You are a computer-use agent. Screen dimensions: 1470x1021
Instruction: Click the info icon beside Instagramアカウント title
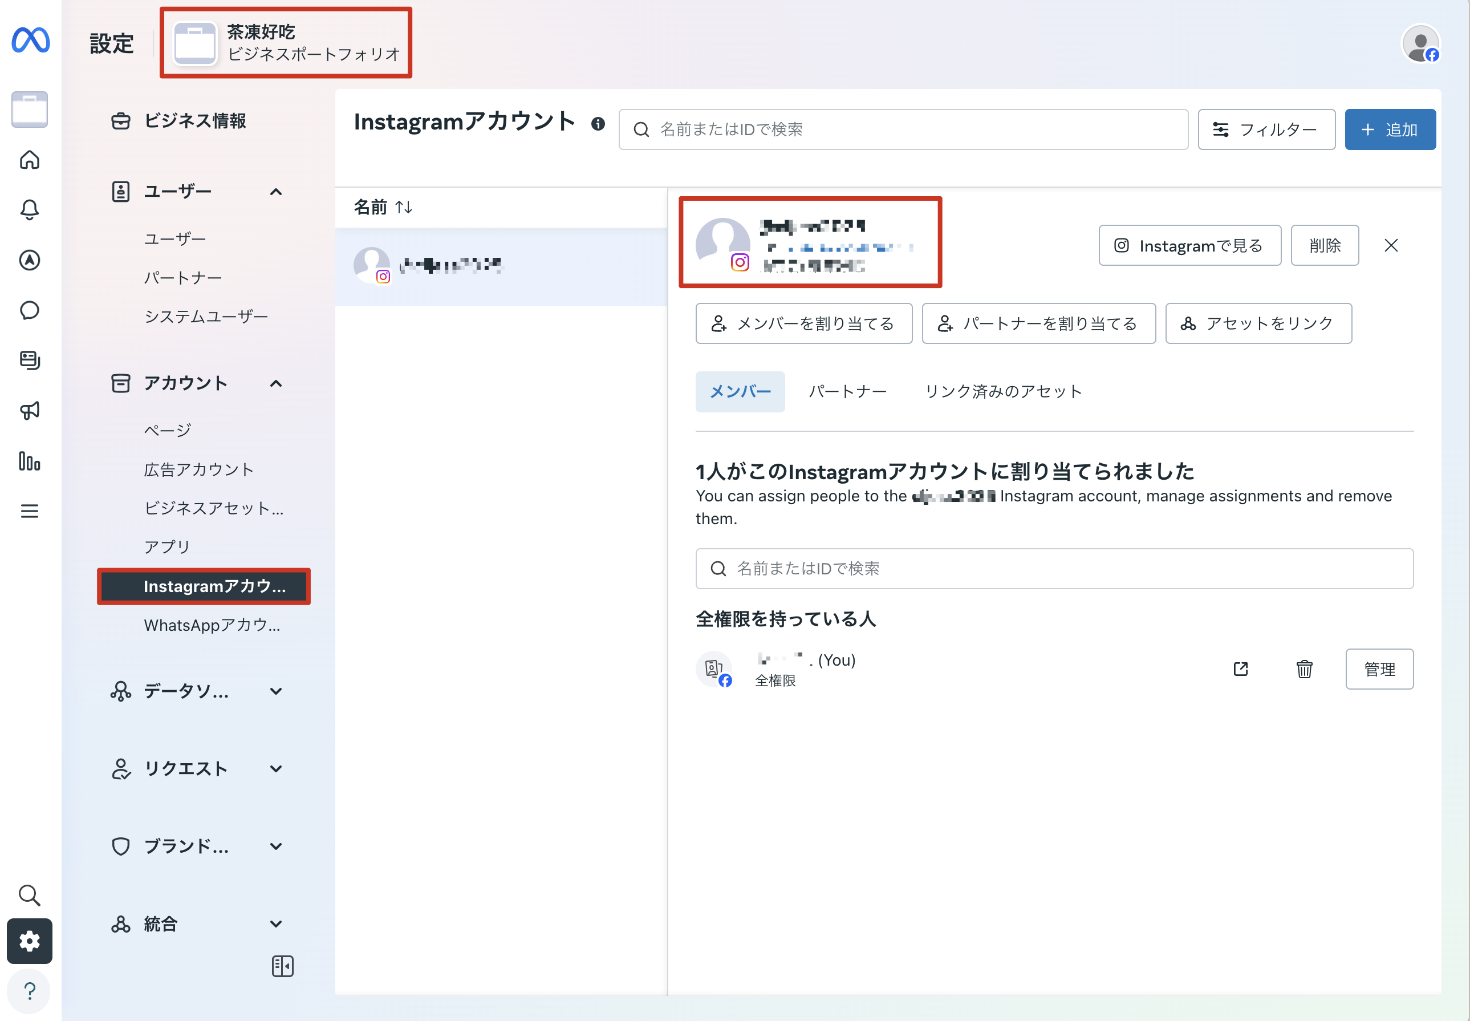(598, 124)
